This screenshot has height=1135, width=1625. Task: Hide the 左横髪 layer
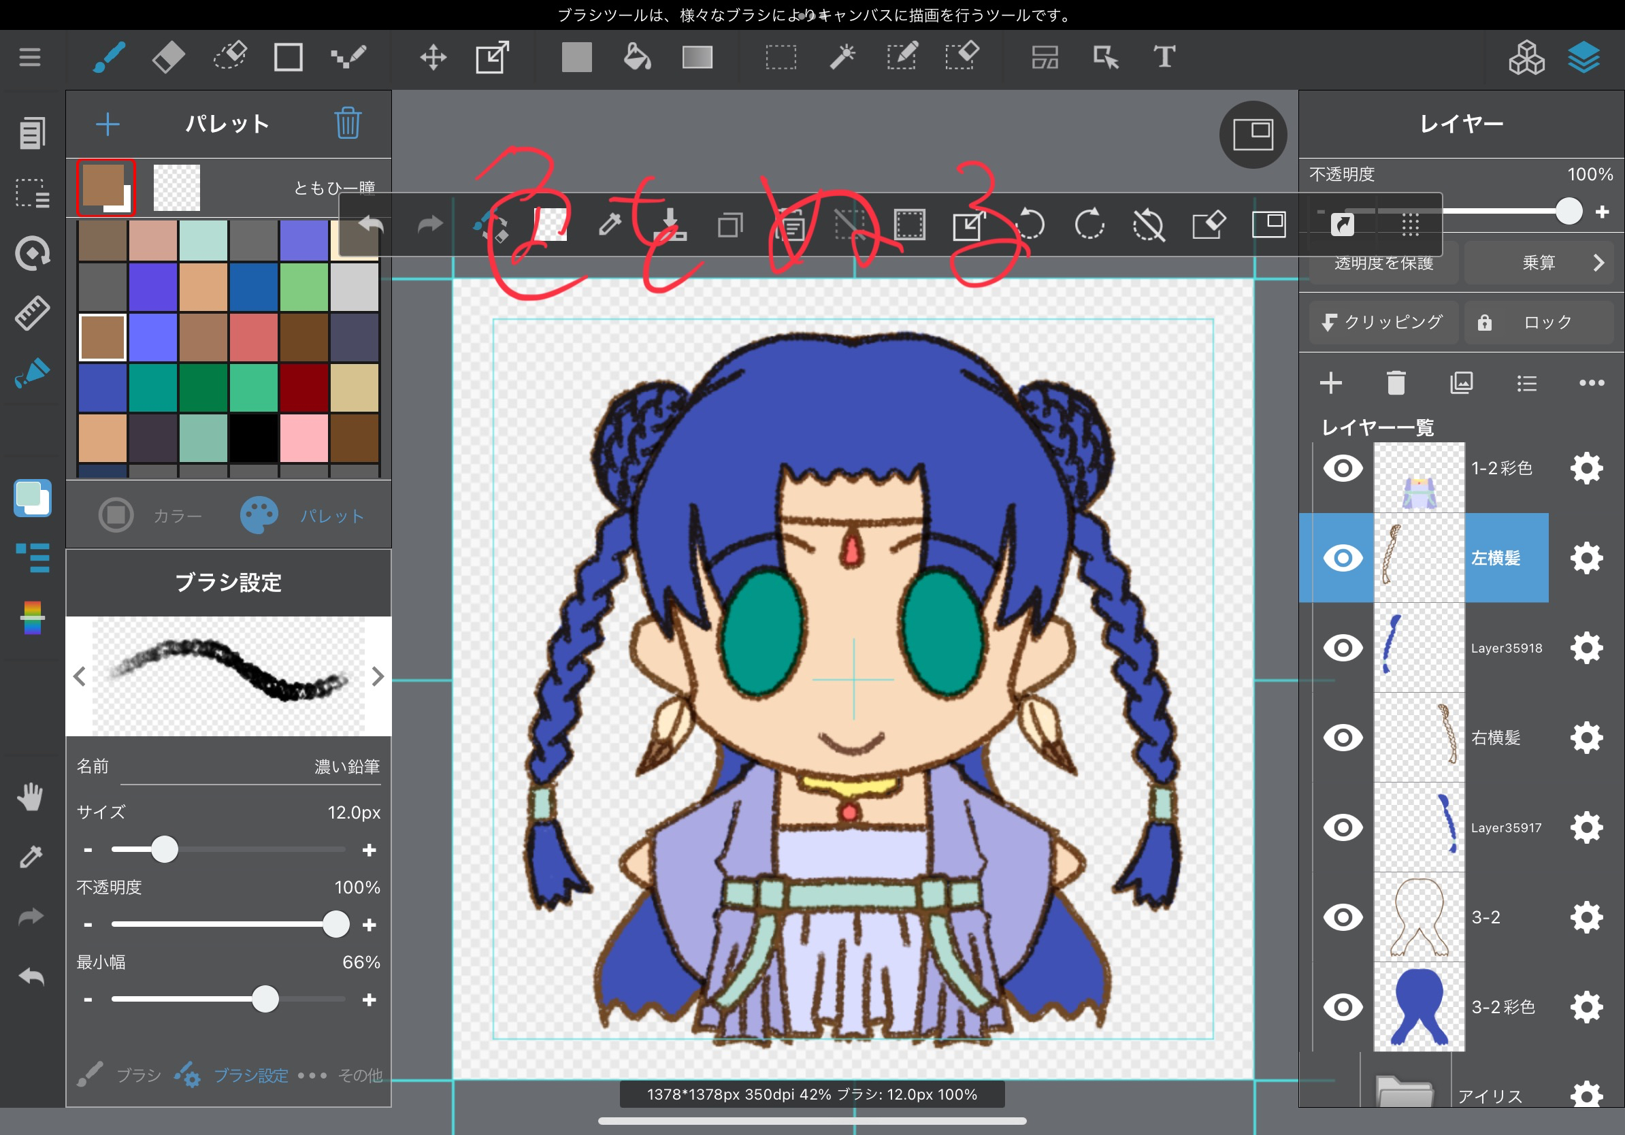tap(1343, 557)
